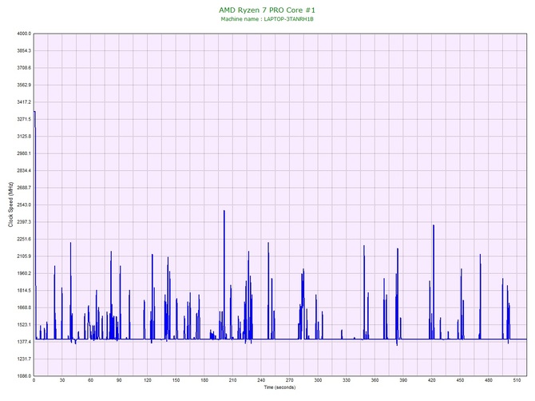535x401 pixels.
Task: Select the 3562.9 y-axis value
Action: click(24, 85)
